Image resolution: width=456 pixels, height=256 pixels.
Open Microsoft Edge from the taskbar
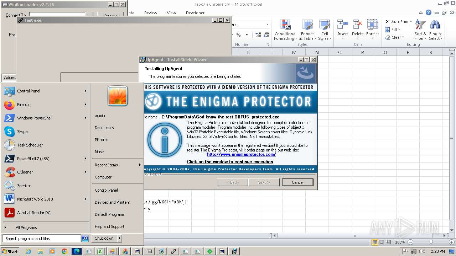[x=77, y=251]
